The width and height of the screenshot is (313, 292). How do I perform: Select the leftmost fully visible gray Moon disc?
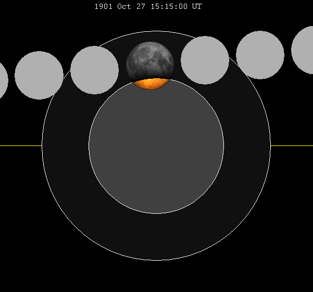[39, 75]
